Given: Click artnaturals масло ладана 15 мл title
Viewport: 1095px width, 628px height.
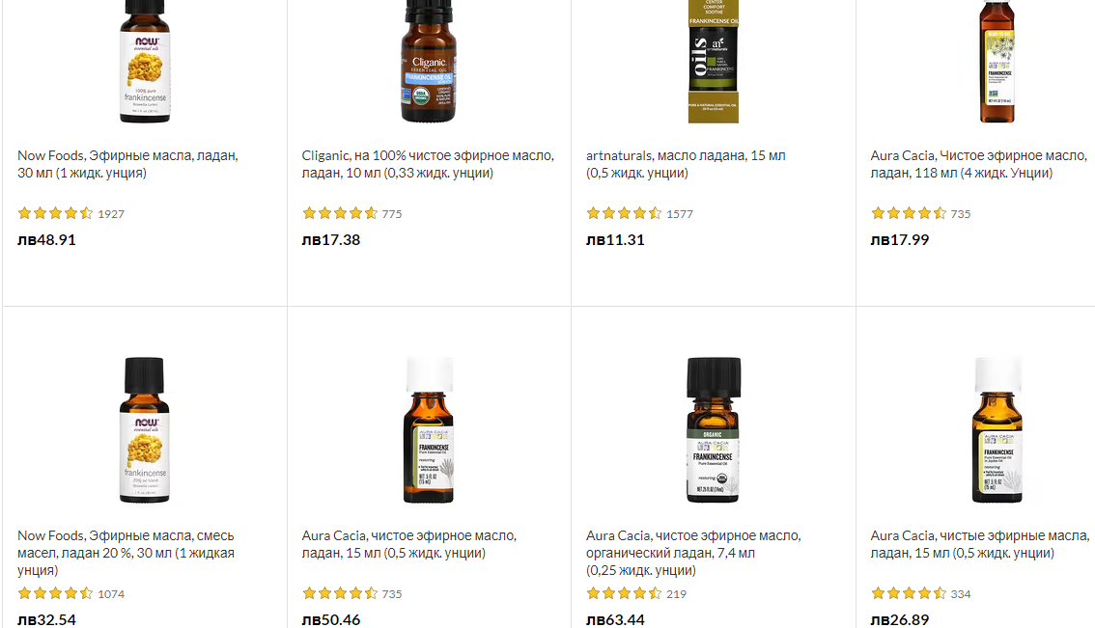Looking at the screenshot, I should tap(686, 164).
